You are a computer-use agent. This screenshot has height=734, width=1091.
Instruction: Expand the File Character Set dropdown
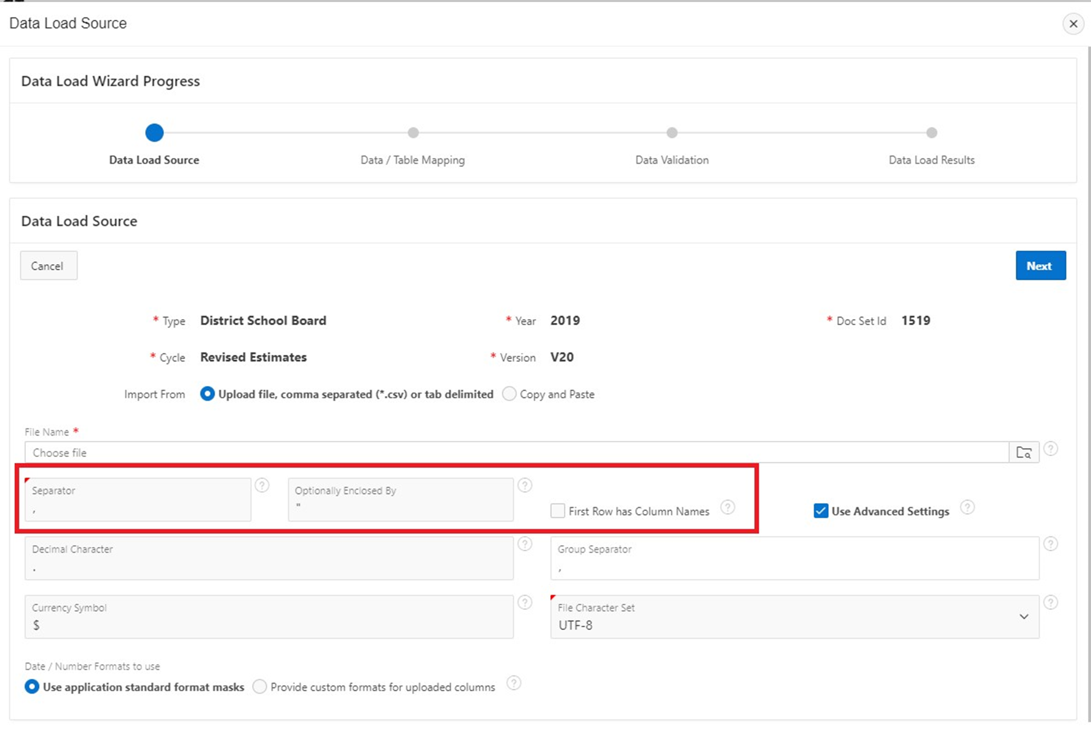pos(1023,616)
